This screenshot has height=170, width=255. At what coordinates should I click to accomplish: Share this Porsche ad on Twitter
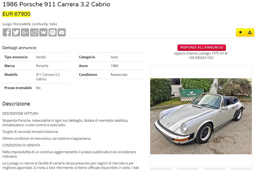pos(16,32)
